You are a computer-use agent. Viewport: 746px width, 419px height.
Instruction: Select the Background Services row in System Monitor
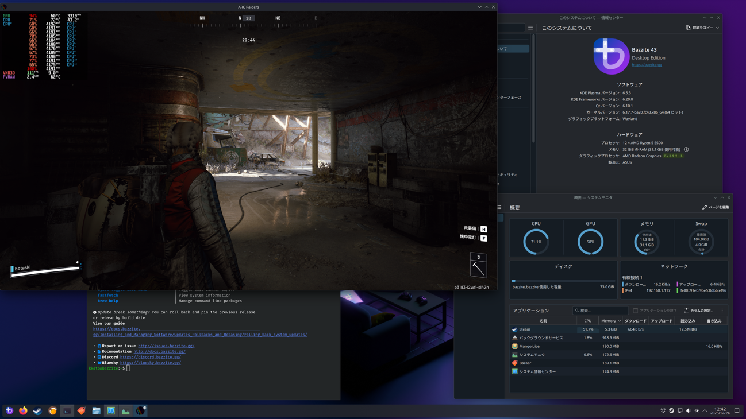point(618,338)
